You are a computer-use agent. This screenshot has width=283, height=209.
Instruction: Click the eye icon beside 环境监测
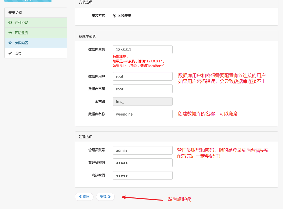coord(10,33)
